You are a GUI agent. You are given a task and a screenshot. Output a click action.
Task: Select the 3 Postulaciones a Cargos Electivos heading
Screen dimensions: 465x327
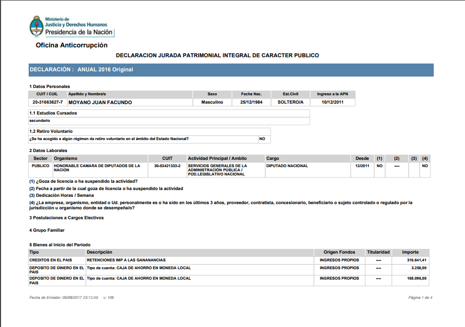point(66,218)
